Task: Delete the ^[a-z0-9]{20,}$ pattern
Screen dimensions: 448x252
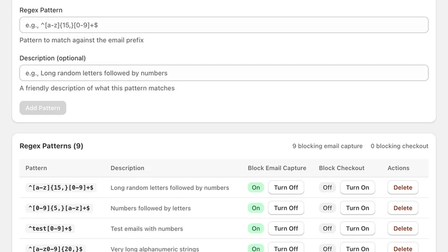Action: click(403, 248)
